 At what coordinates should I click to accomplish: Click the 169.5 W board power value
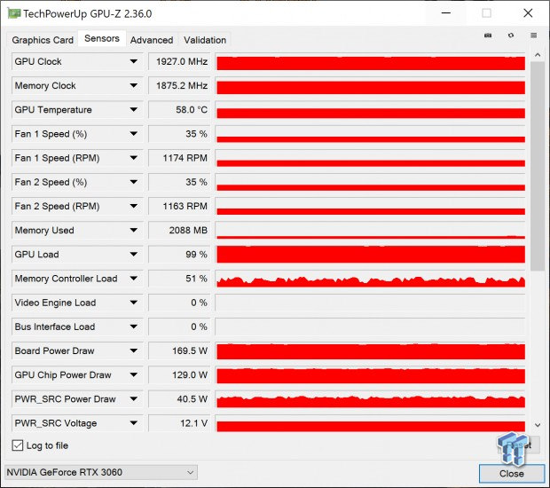(179, 350)
